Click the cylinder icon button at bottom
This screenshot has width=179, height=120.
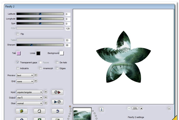pos(57,119)
